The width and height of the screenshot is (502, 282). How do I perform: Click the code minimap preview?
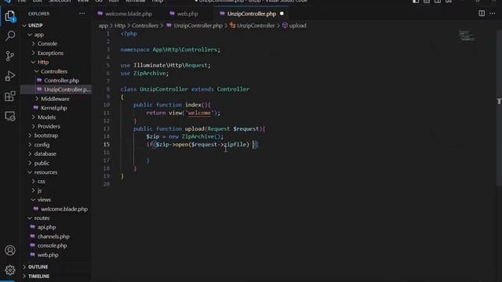click(x=467, y=35)
